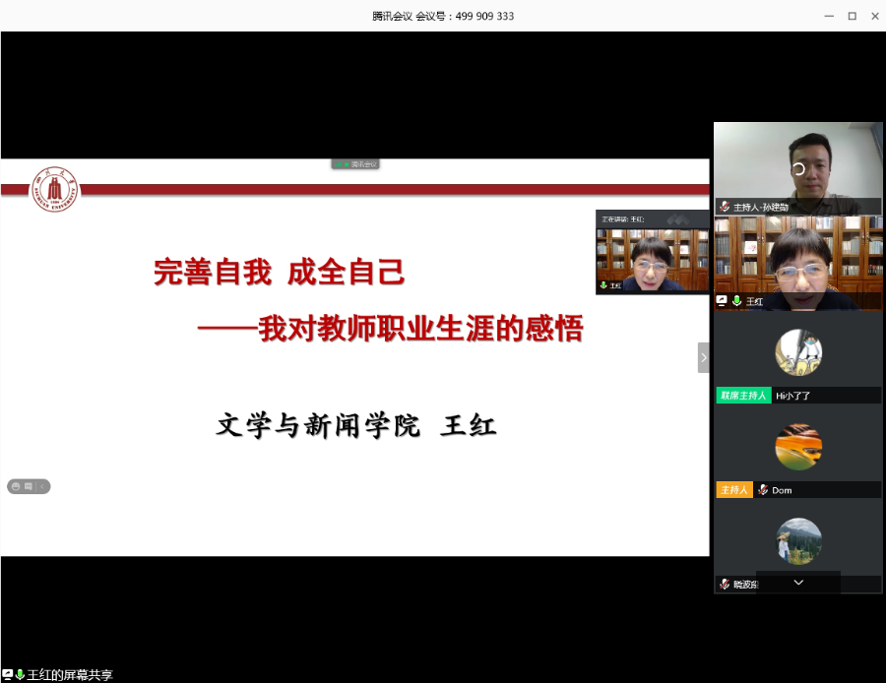
Task: Collapse participant video strip with side arrow
Action: [x=704, y=357]
